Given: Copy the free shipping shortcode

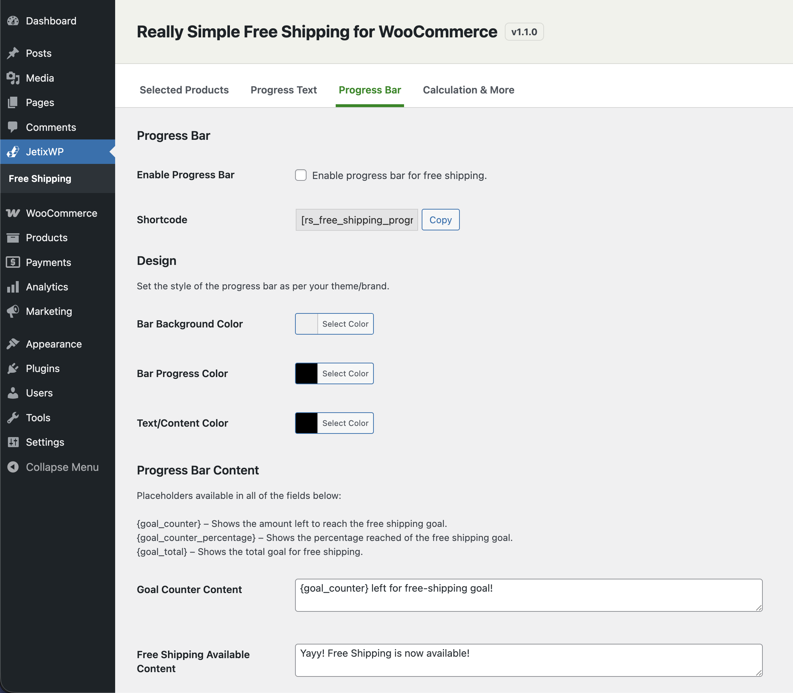Looking at the screenshot, I should [x=440, y=220].
